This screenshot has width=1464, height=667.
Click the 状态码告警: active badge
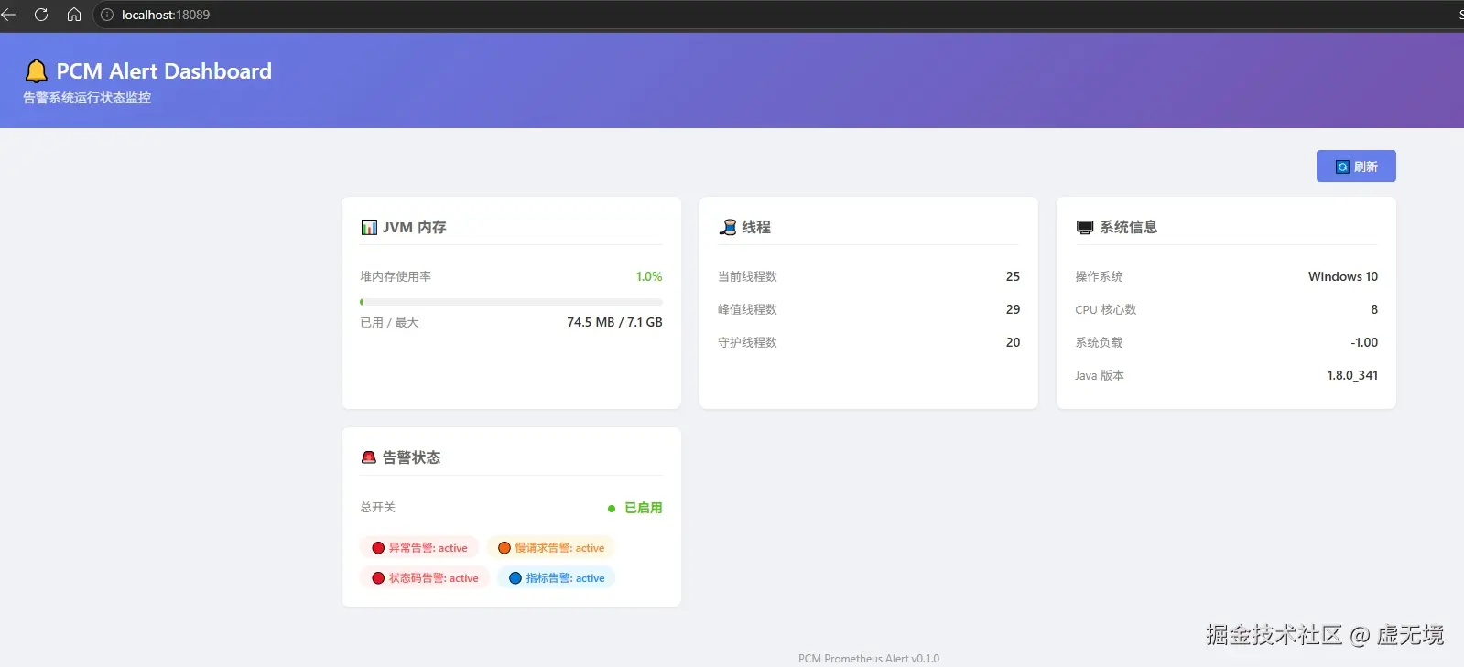click(x=425, y=578)
